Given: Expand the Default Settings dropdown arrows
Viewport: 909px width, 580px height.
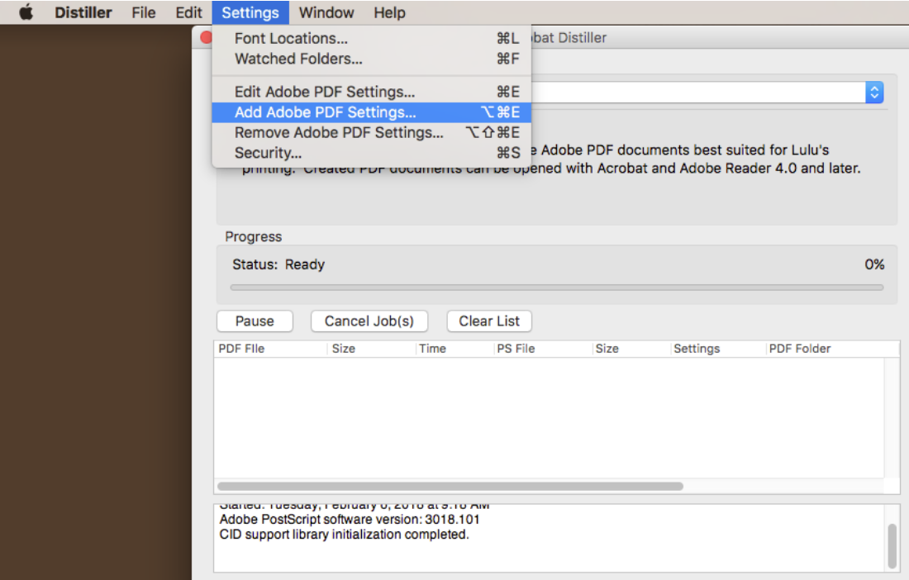Looking at the screenshot, I should point(874,93).
